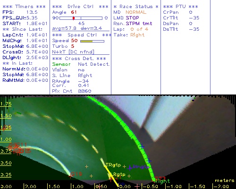Screen dimensions: 236x189
Task: Click the PTU section header
Action: pyautogui.click(x=181, y=7)
